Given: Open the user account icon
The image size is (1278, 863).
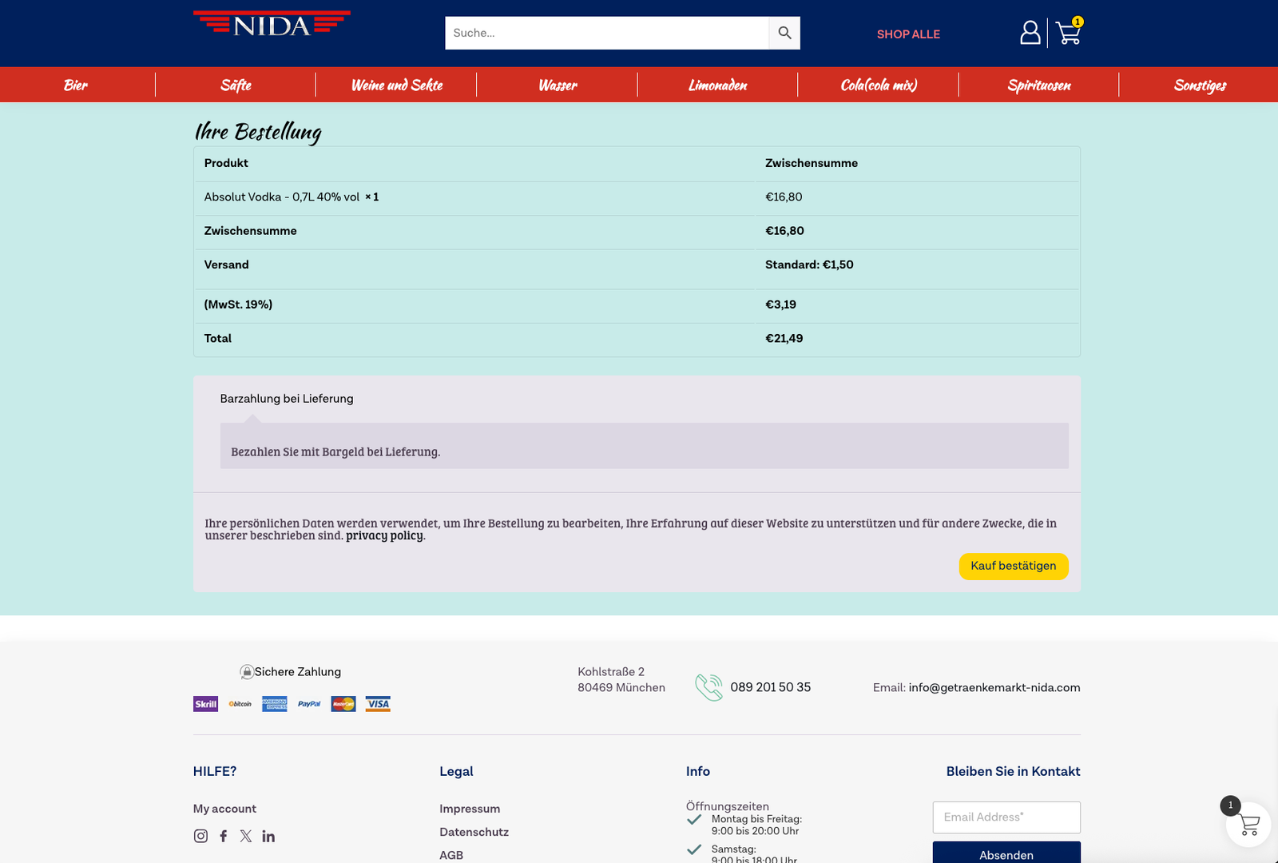Looking at the screenshot, I should [1030, 33].
